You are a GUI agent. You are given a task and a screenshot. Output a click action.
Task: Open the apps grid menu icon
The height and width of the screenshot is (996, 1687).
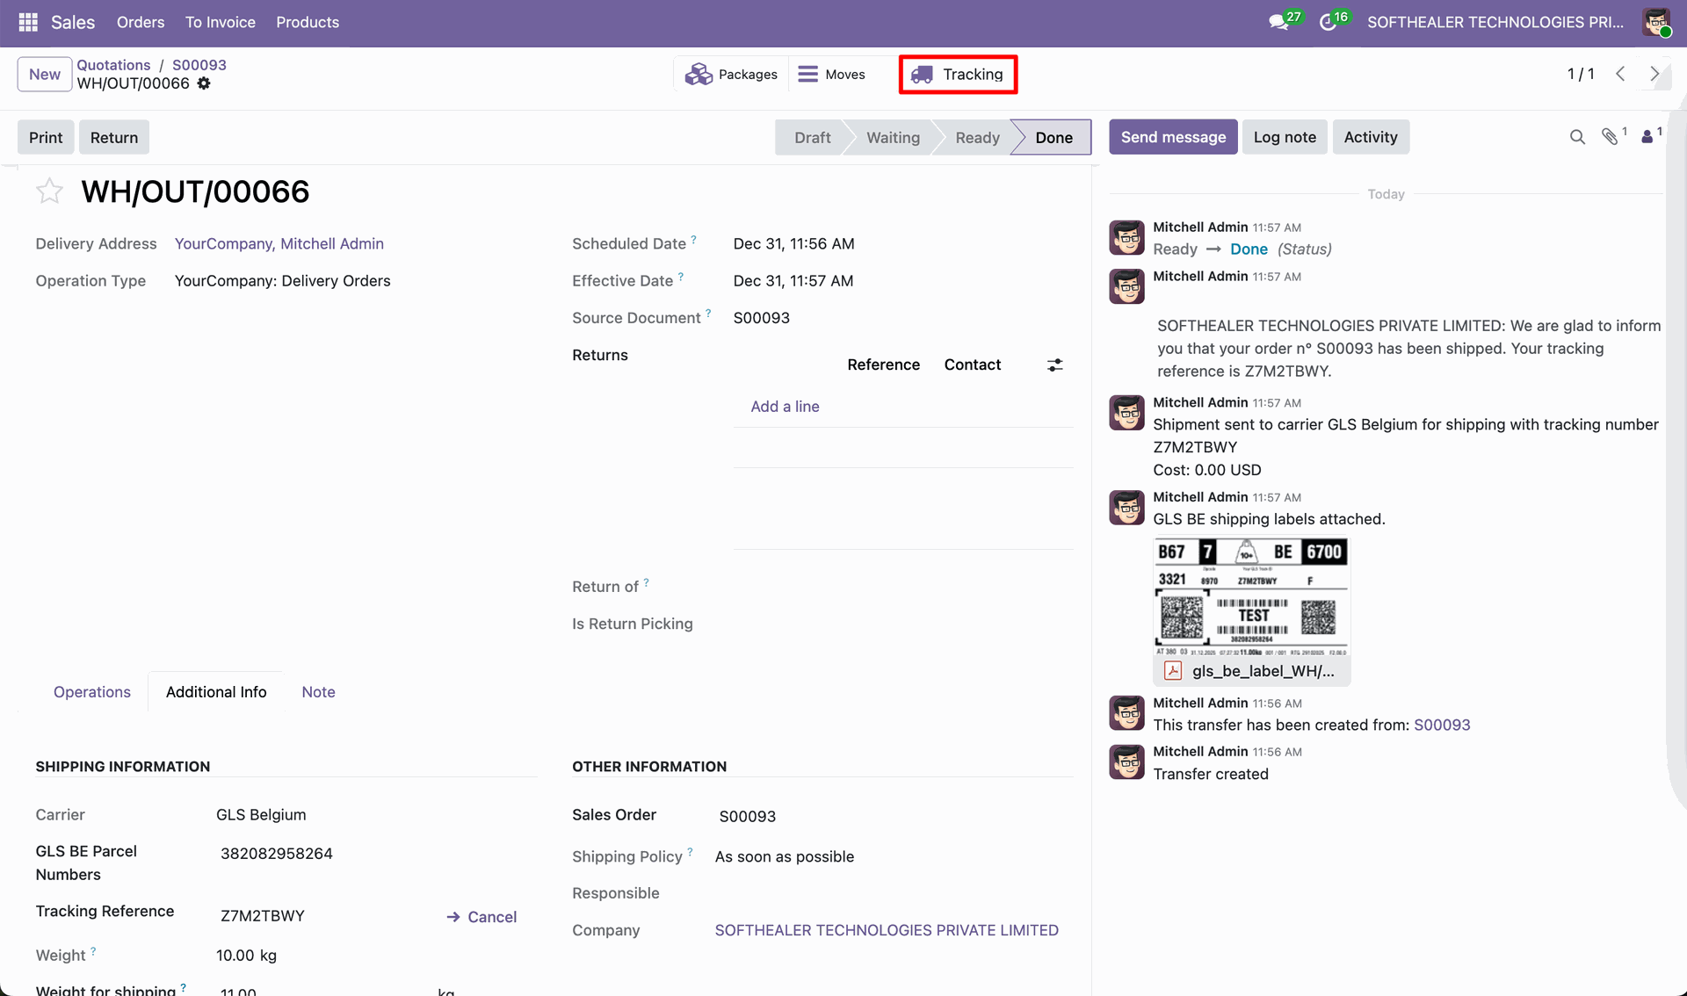point(27,22)
